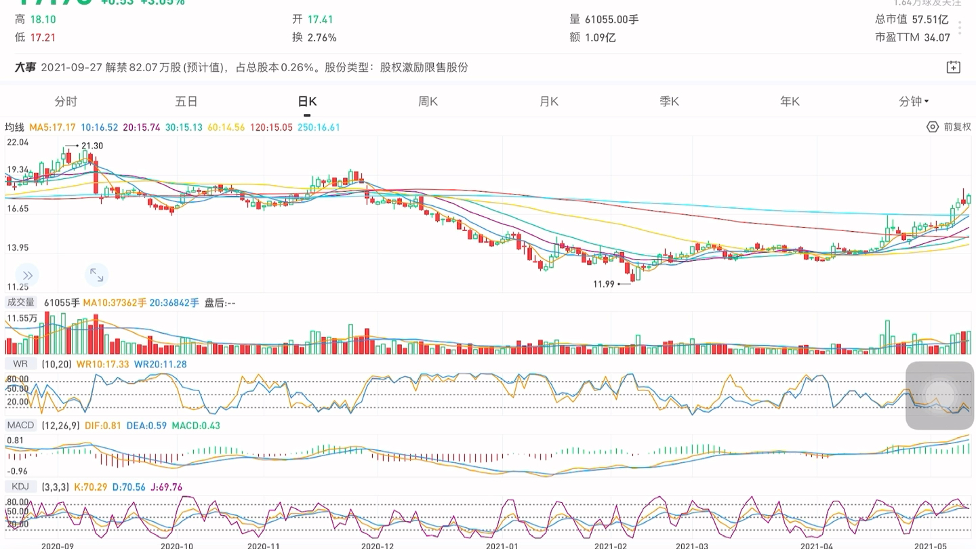
Task: Click the 高 18.10 value
Action: pos(35,20)
